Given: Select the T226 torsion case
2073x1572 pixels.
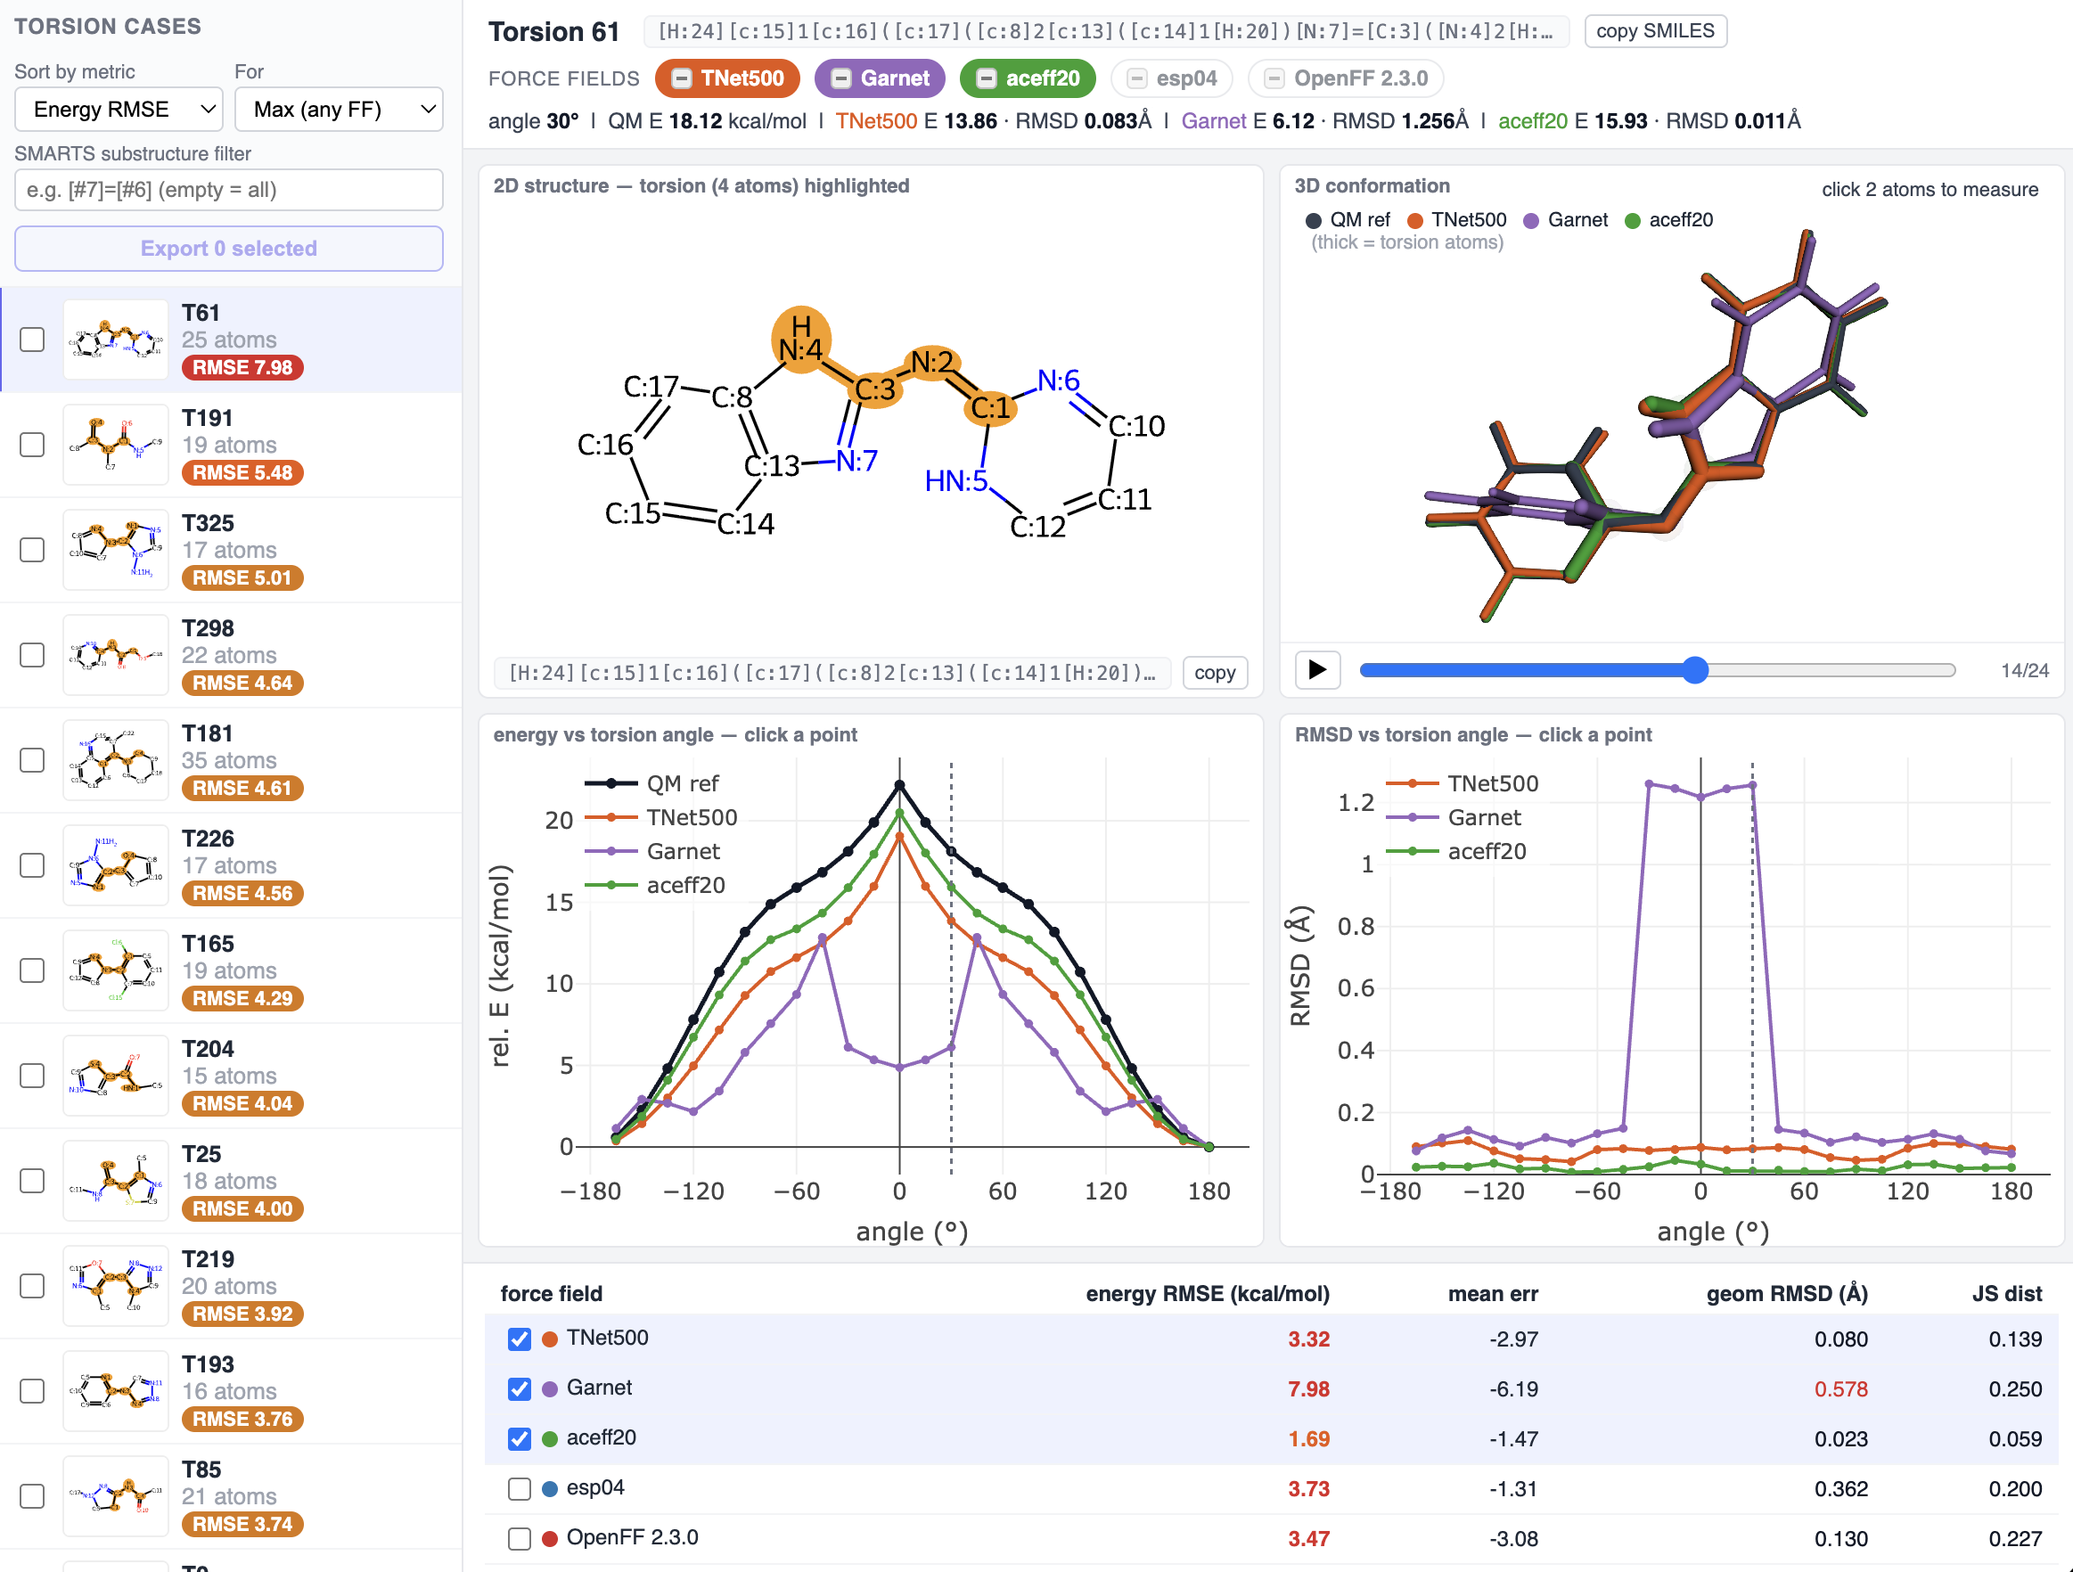Looking at the screenshot, I should coord(231,864).
